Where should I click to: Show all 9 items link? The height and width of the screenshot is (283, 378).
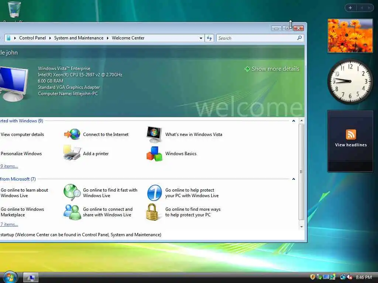click(9, 166)
